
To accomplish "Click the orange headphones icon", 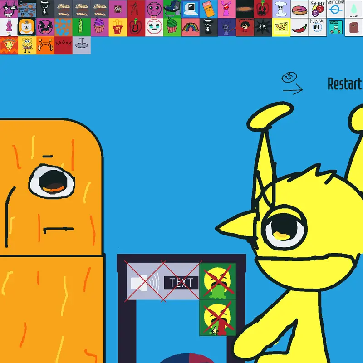I will 45,45.
